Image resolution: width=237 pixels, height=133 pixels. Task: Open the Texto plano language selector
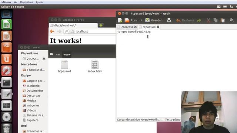[173, 120]
